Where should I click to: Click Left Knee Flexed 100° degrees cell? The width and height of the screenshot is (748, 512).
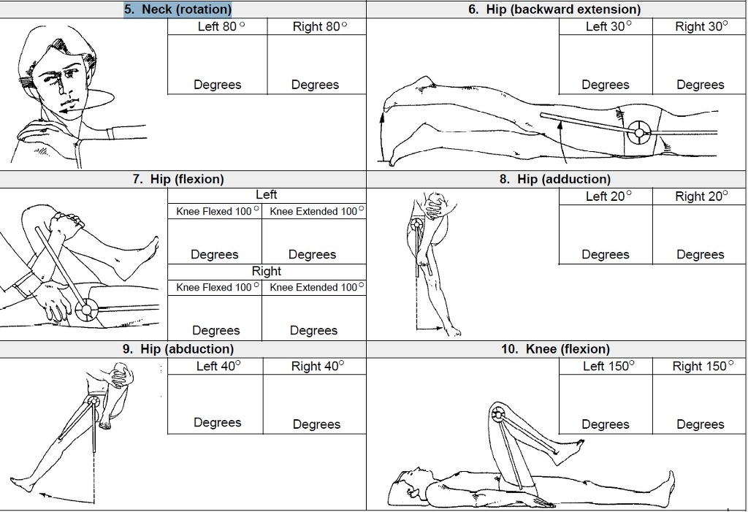point(214,241)
